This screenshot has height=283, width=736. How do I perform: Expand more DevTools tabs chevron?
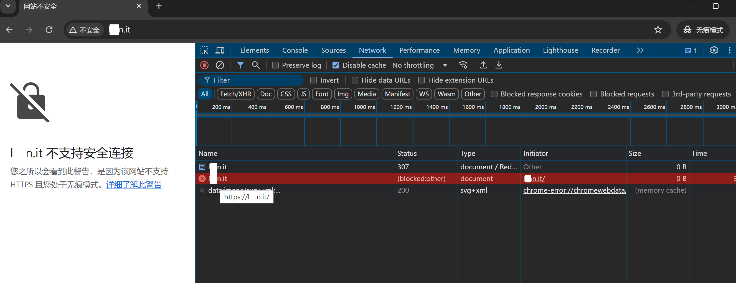point(640,50)
